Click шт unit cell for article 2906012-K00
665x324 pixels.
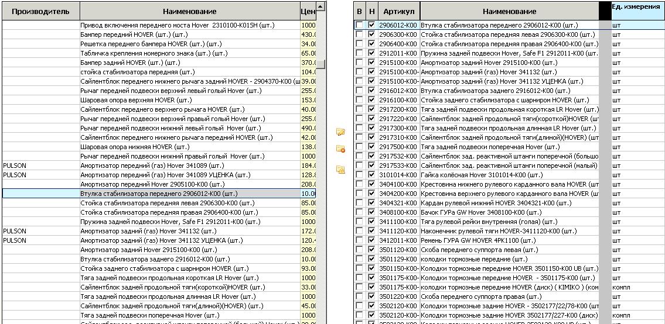click(638, 25)
